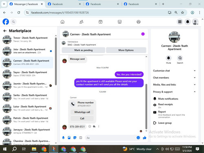
Task: Click the address bar URL
Action: (x=60, y=13)
